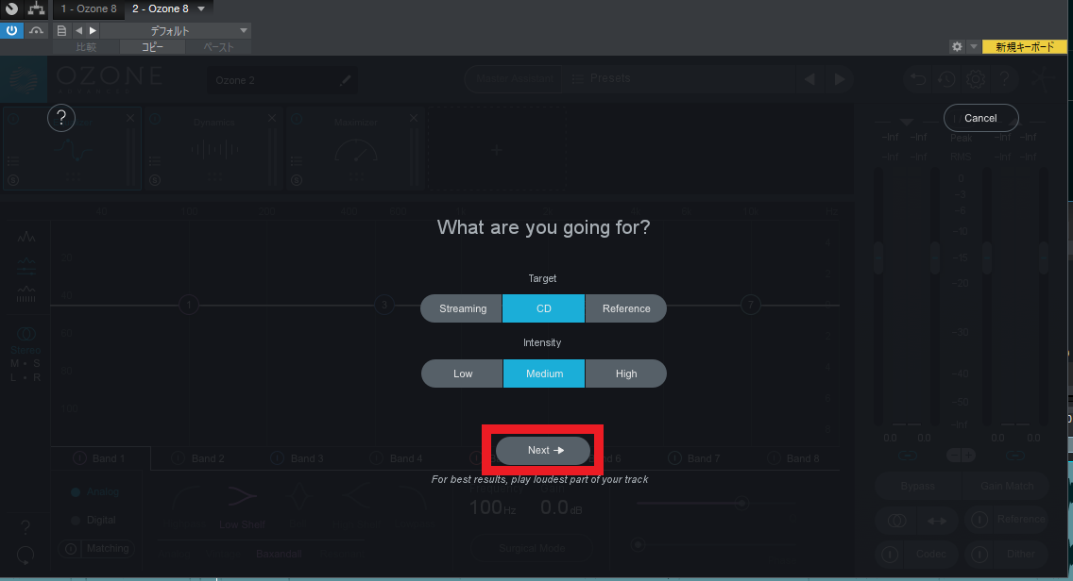Add a module with the plus slot

coord(497,149)
